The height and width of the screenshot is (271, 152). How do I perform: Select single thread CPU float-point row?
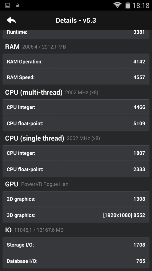point(76,169)
